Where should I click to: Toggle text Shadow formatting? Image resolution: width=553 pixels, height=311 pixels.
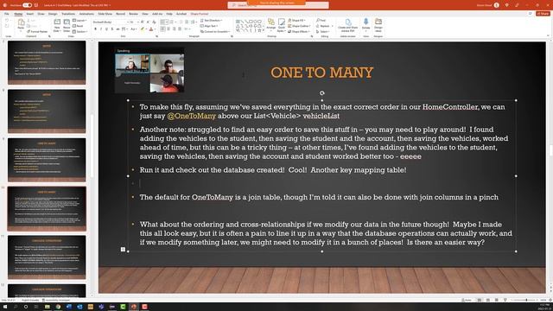click(112, 29)
